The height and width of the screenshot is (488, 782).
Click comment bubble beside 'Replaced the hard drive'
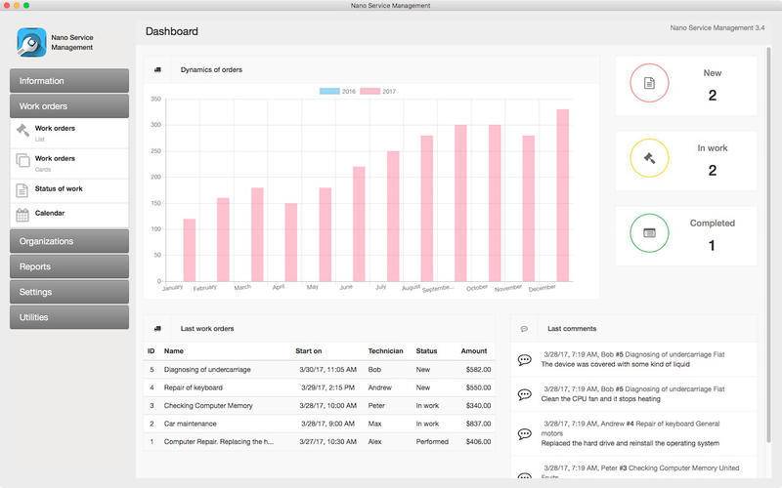[x=525, y=433]
